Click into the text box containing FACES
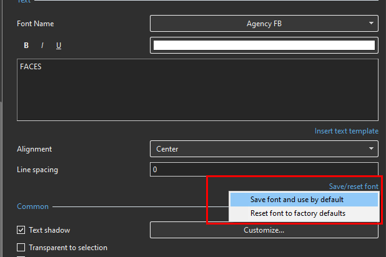This screenshot has width=386, height=257. click(197, 89)
